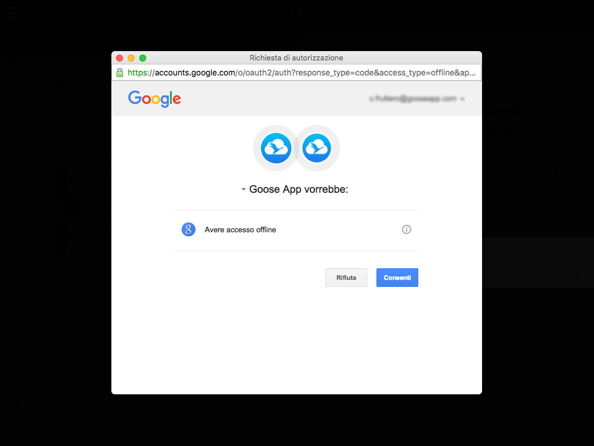
Task: Click the info icon beside Avere accesso offline
Action: coord(406,229)
